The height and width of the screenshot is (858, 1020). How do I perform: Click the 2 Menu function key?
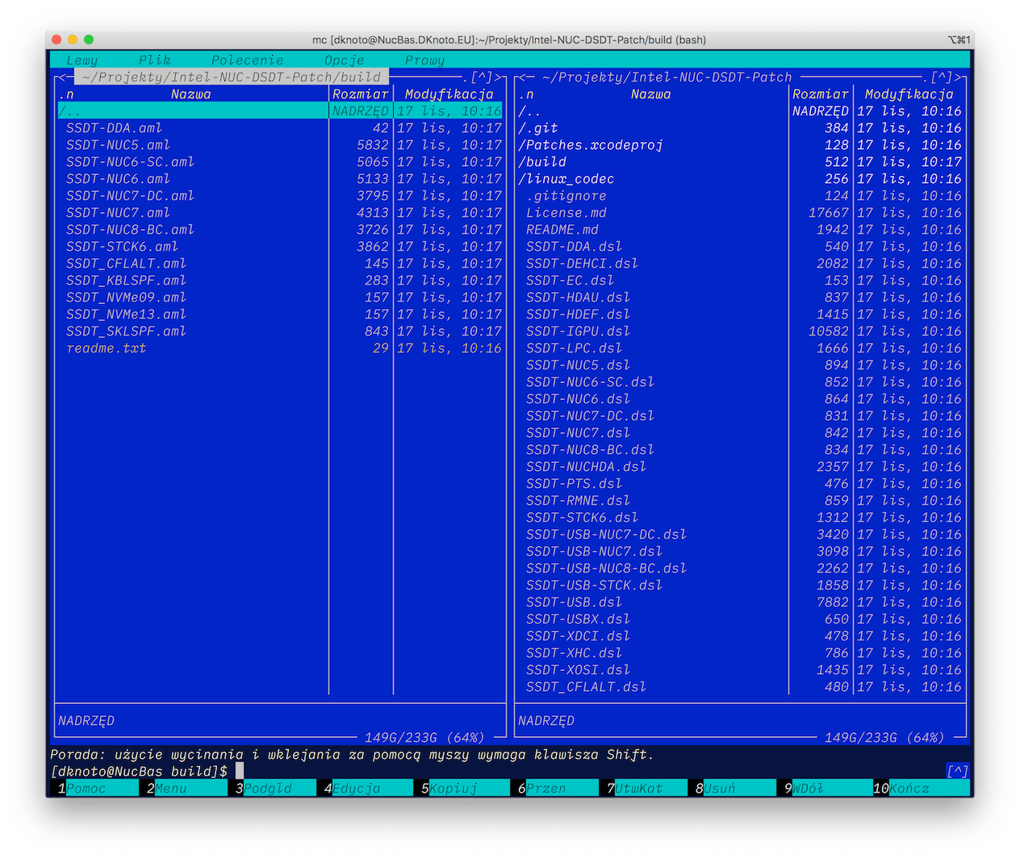[183, 788]
